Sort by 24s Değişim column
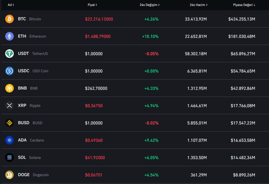 tap(150, 5)
